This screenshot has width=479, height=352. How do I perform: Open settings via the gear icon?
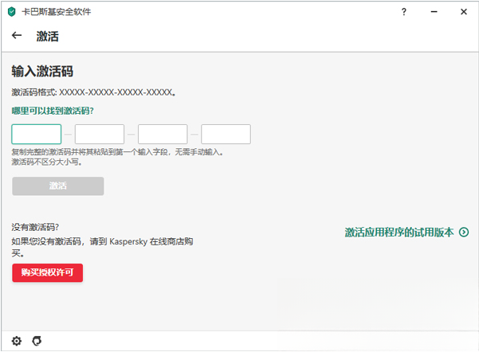point(17,341)
